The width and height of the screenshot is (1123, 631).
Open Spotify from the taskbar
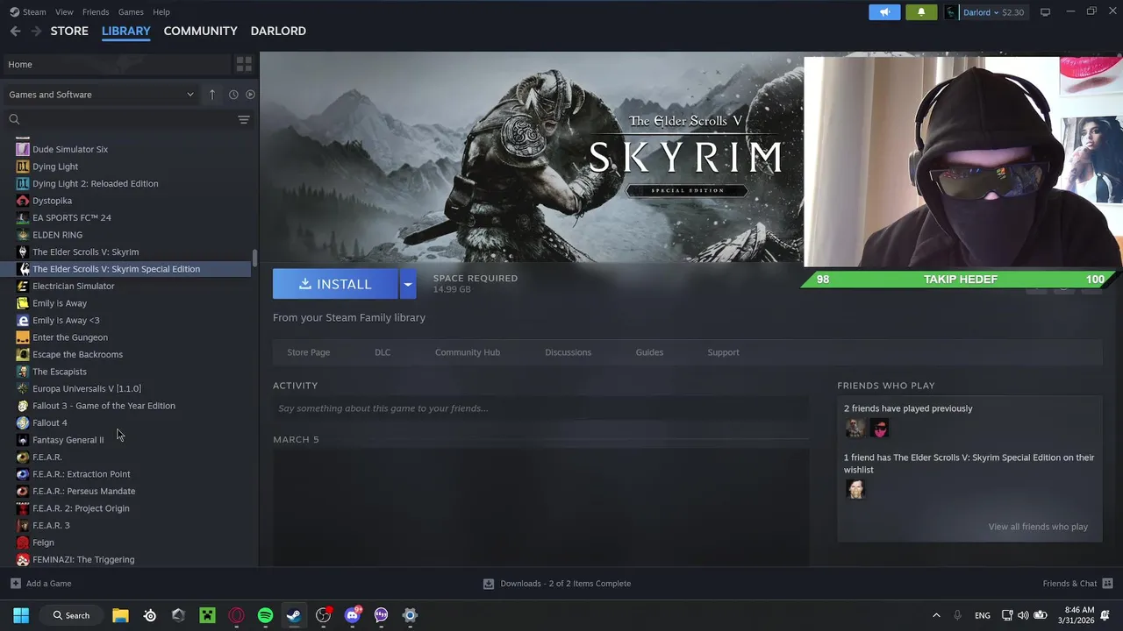tap(265, 615)
